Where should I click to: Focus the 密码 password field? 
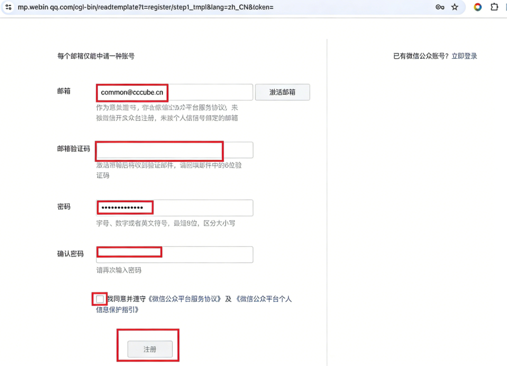tap(175, 208)
